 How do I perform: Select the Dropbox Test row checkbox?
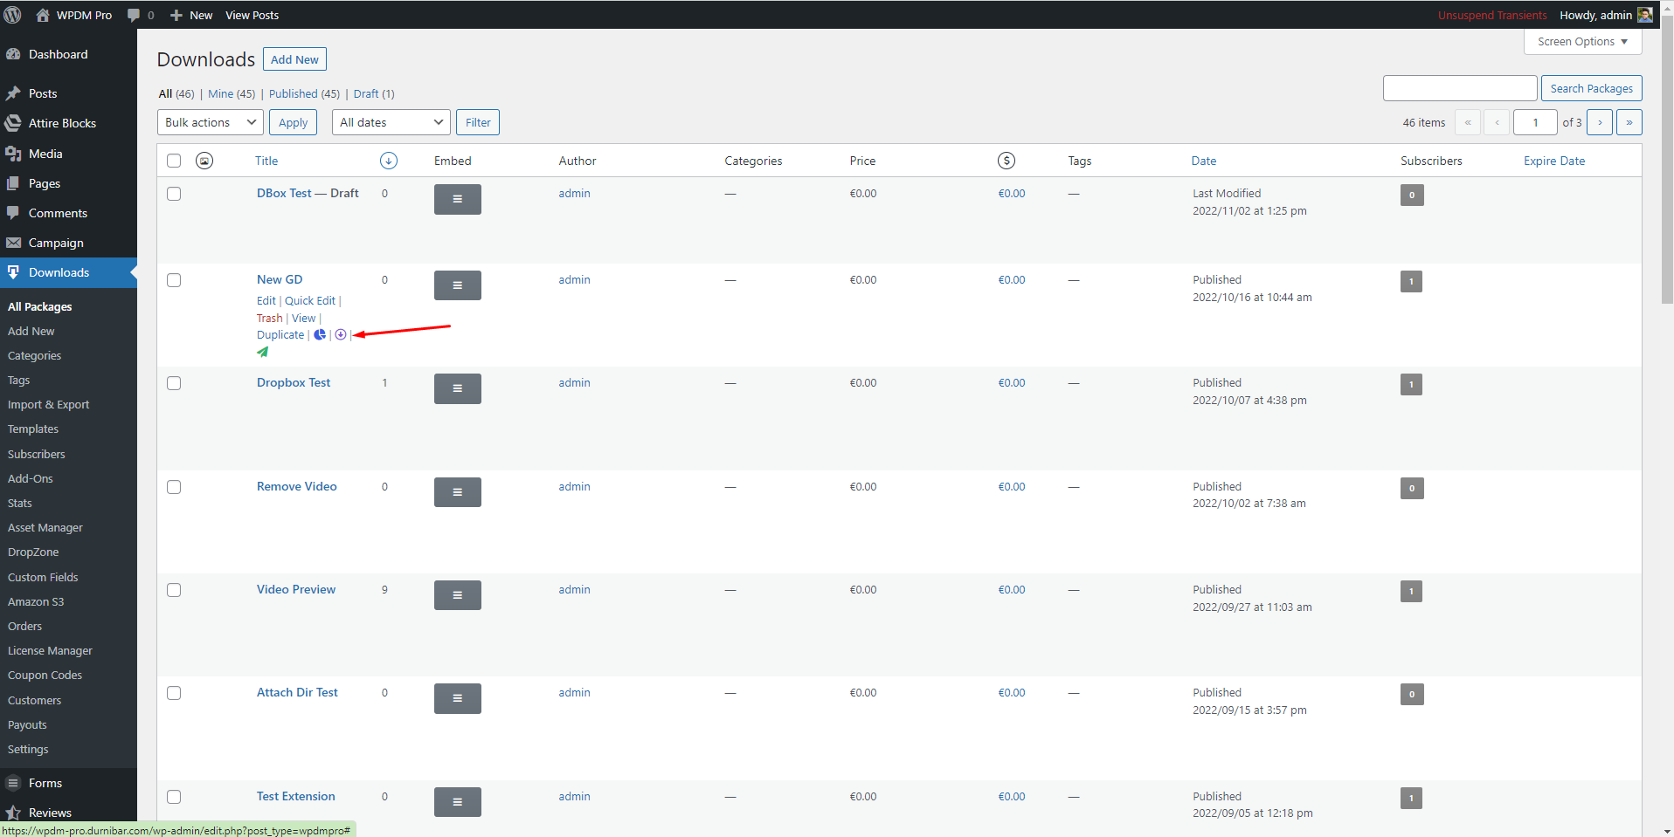tap(174, 383)
